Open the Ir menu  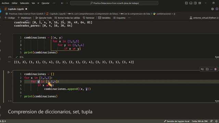coord(38,3)
